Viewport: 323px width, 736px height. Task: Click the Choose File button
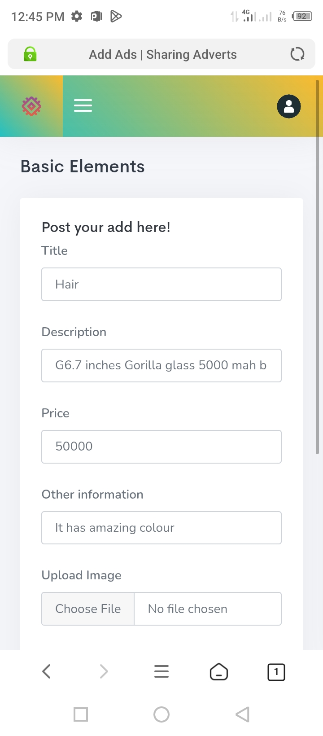(88, 609)
